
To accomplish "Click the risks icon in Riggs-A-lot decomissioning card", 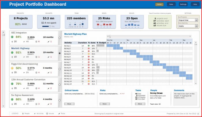I will point(48,73).
